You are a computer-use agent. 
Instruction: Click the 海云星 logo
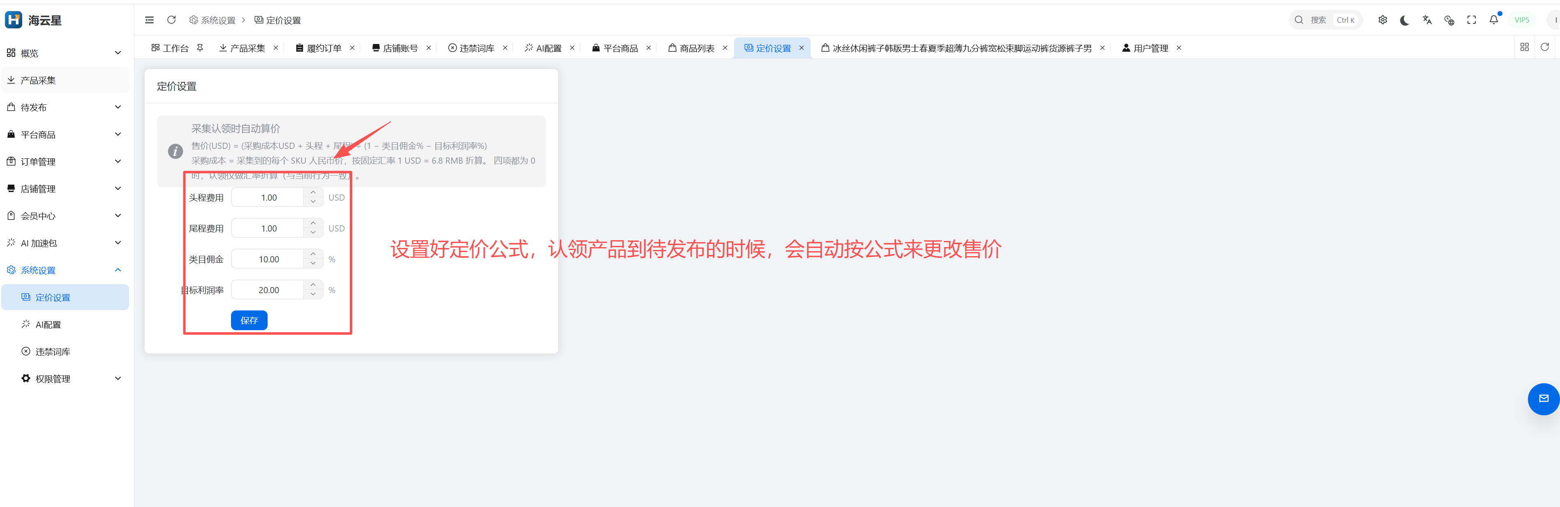pos(34,20)
